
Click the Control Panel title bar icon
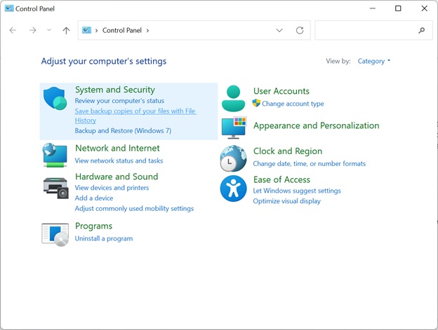click(x=9, y=8)
